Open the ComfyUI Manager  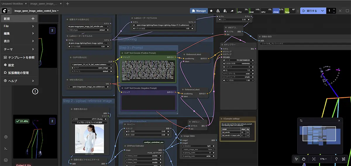199,11
